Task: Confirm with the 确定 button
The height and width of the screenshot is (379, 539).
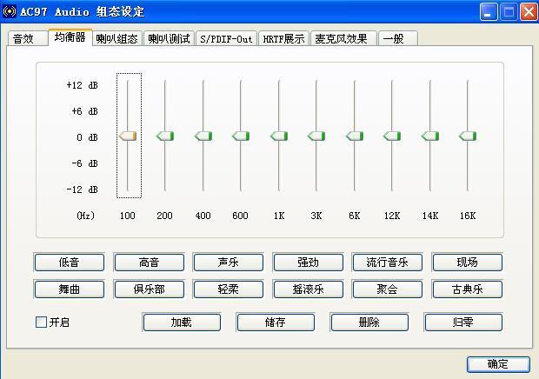Action: pos(498,364)
